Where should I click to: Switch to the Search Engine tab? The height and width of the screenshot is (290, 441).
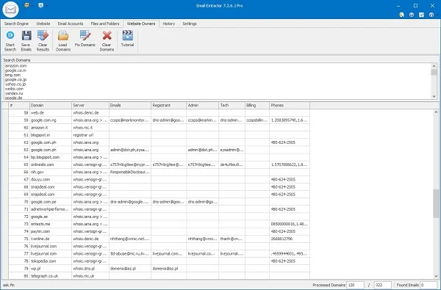16,23
